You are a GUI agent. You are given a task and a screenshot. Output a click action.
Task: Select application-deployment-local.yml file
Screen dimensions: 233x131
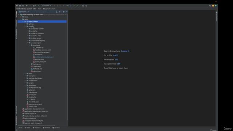pyautogui.click(x=36, y=111)
